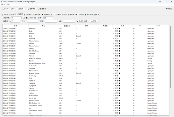Click the Luxian_Dunes cell of Old Cooking Pot

coord(152,103)
